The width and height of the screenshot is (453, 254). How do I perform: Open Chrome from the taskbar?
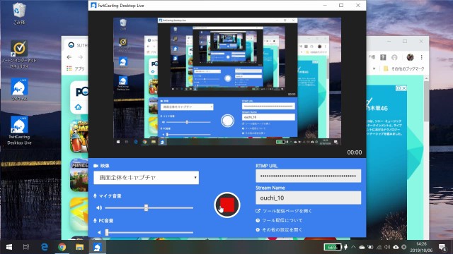[x=62, y=247]
